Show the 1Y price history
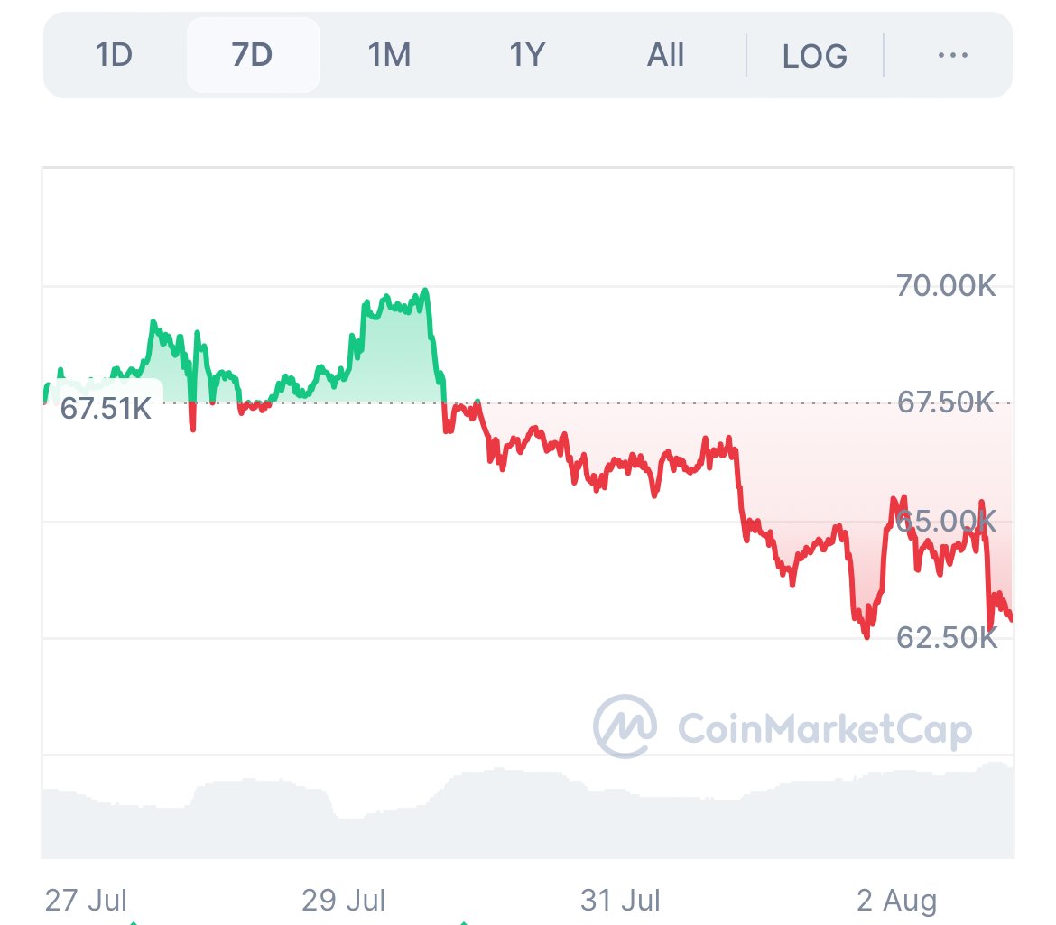 [528, 56]
